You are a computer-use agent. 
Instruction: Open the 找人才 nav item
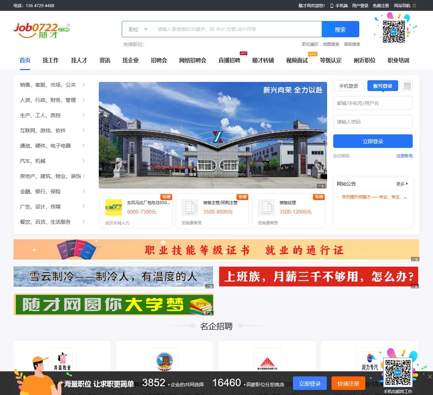(79, 60)
